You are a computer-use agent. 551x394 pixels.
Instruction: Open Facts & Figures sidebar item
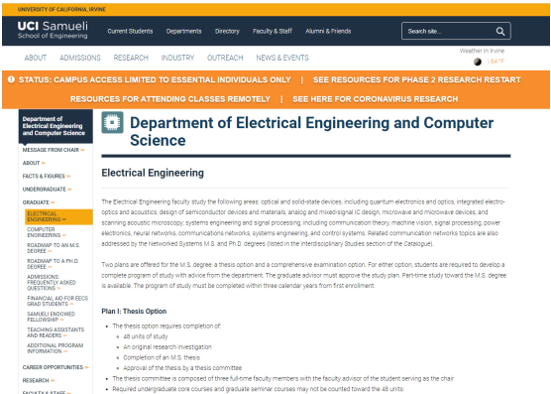point(47,176)
